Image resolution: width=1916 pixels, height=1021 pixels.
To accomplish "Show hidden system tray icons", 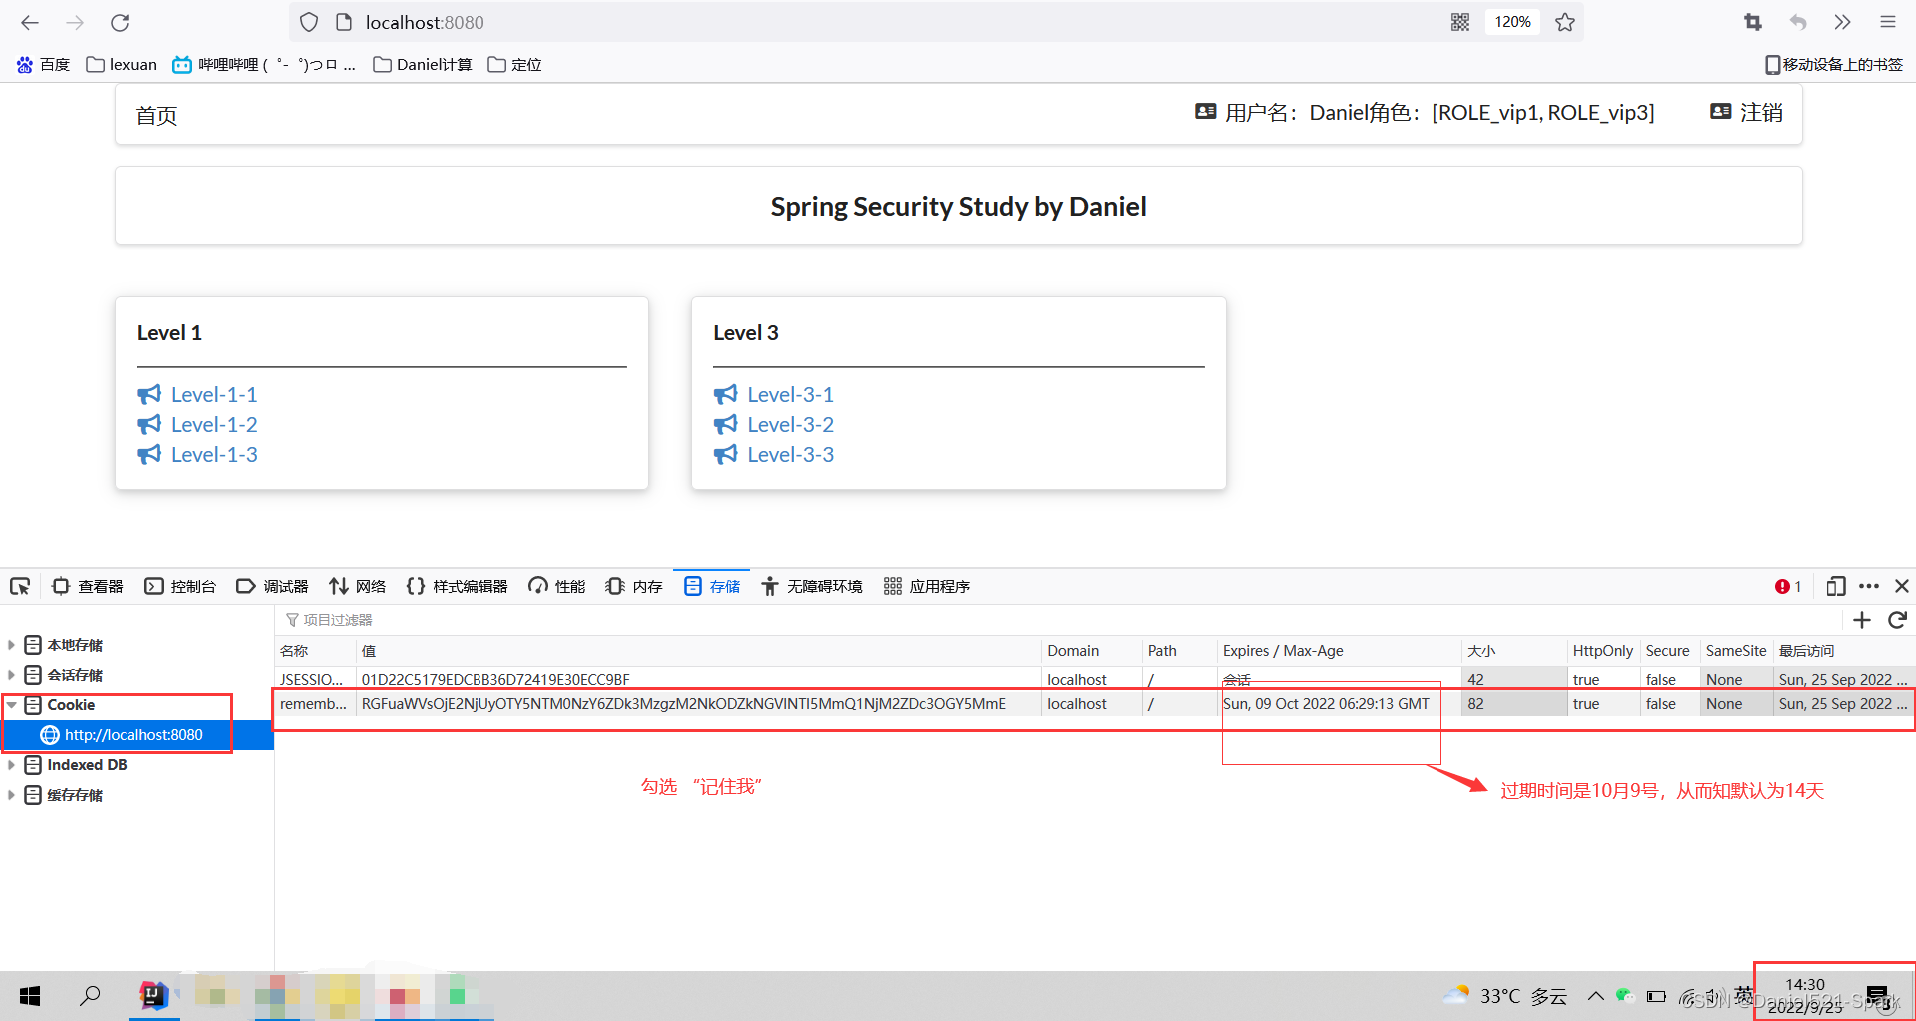I will [x=1595, y=996].
